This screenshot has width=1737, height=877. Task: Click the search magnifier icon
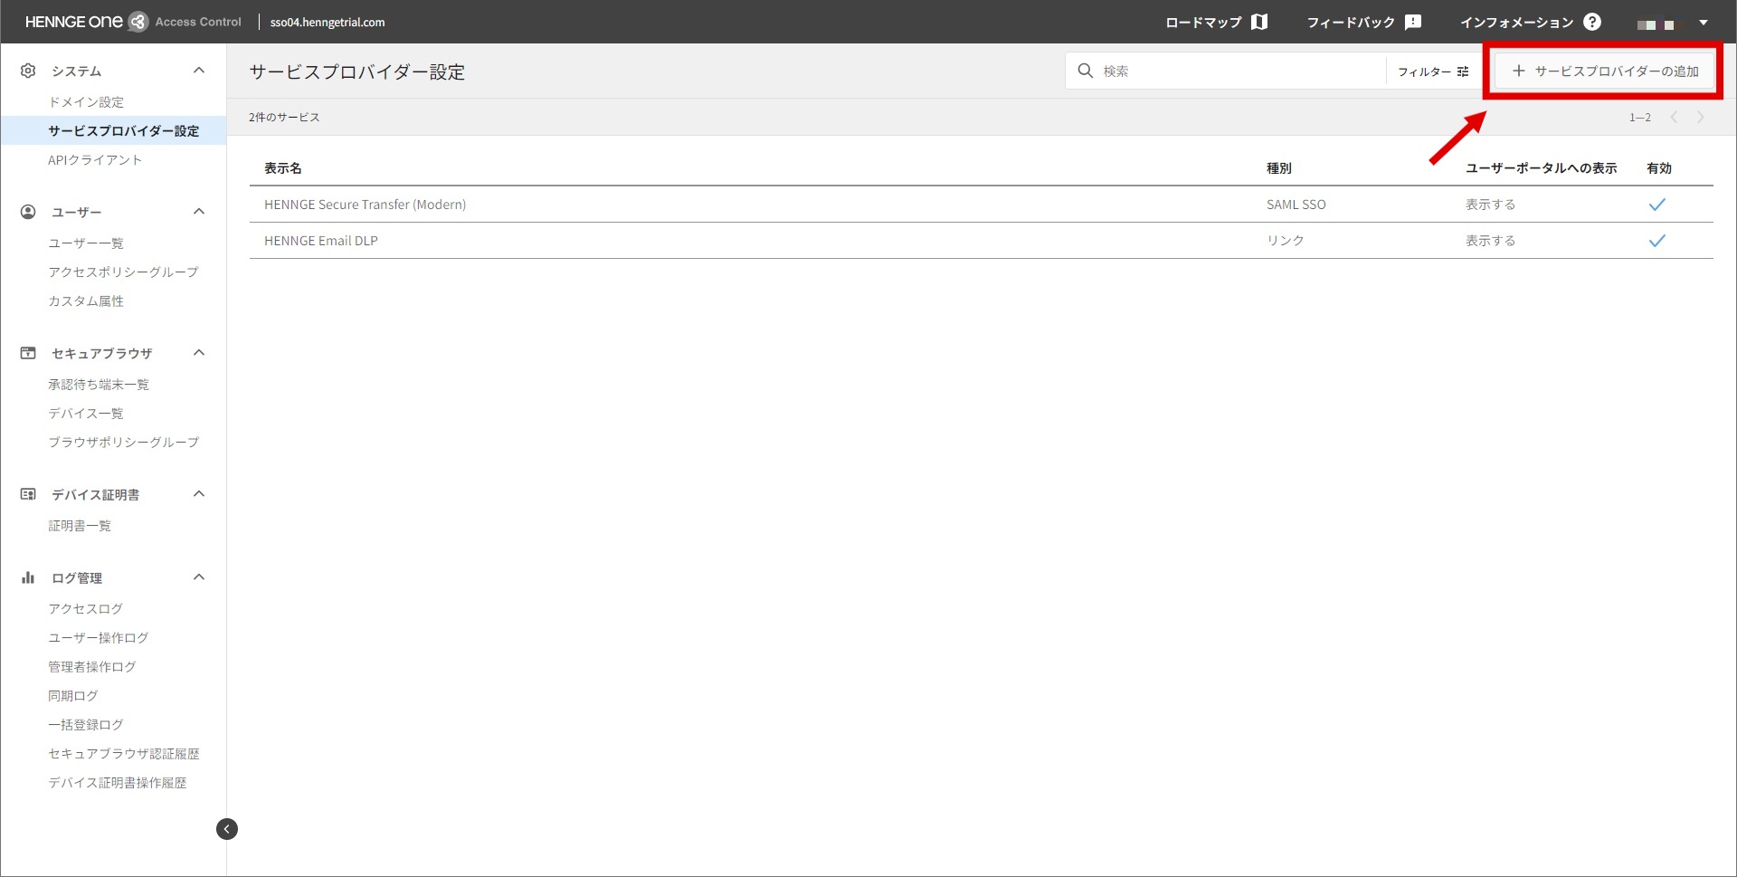pos(1085,71)
